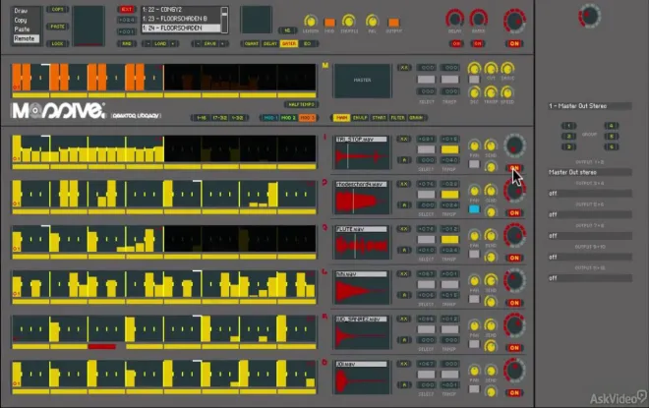Open the OUTPUT 3+4 off dropdown
This screenshot has width=649, height=408.
coord(589,194)
